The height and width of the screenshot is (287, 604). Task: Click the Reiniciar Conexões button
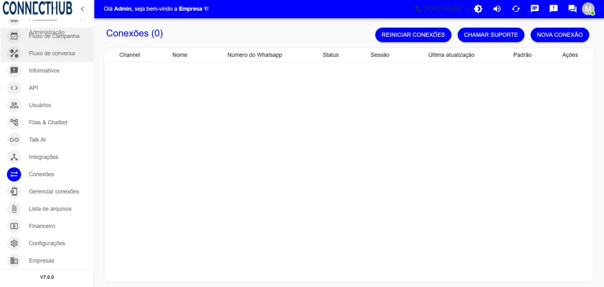(413, 35)
